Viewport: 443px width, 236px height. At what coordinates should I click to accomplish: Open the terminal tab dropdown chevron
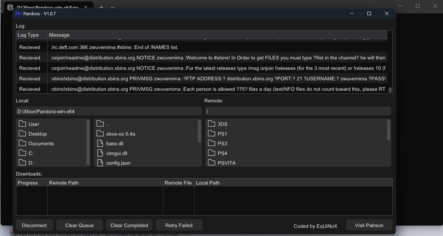tap(112, 7)
